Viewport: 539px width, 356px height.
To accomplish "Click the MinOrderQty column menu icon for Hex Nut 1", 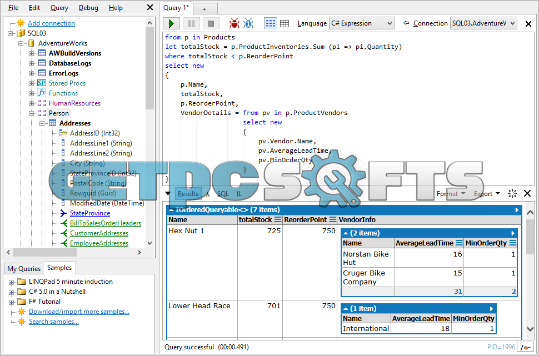I will click(x=512, y=243).
